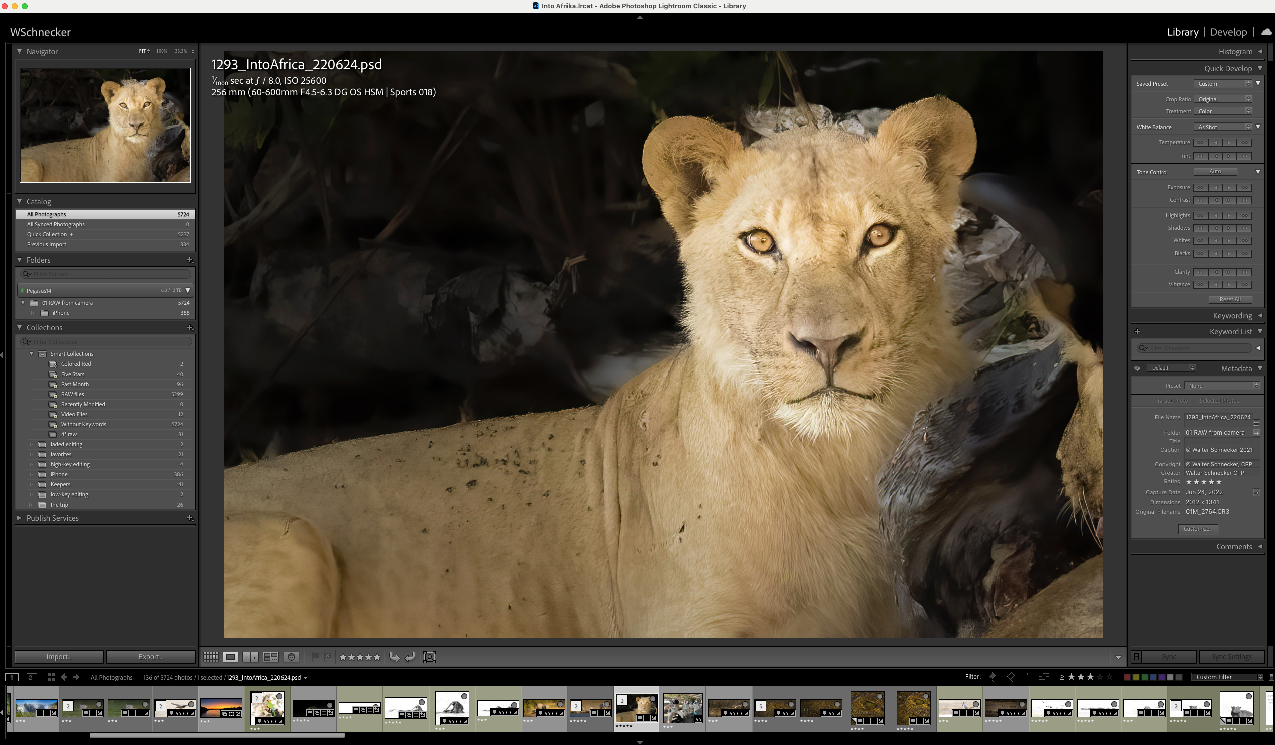Image resolution: width=1275 pixels, height=745 pixels.
Task: Toggle edited photos filter icon
Action: tap(1029, 677)
